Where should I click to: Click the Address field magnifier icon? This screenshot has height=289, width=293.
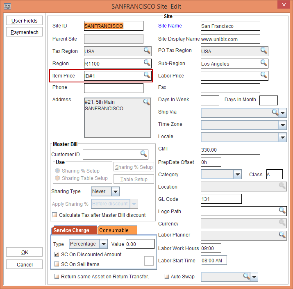pyautogui.click(x=146, y=102)
